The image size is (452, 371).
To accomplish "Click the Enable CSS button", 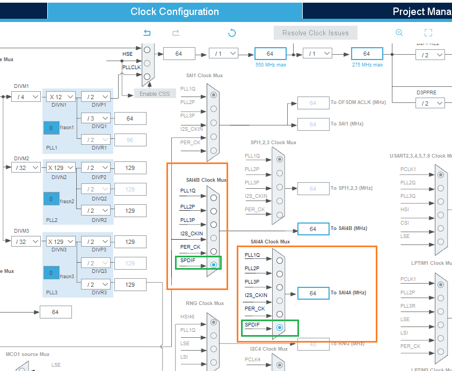I will tap(155, 94).
